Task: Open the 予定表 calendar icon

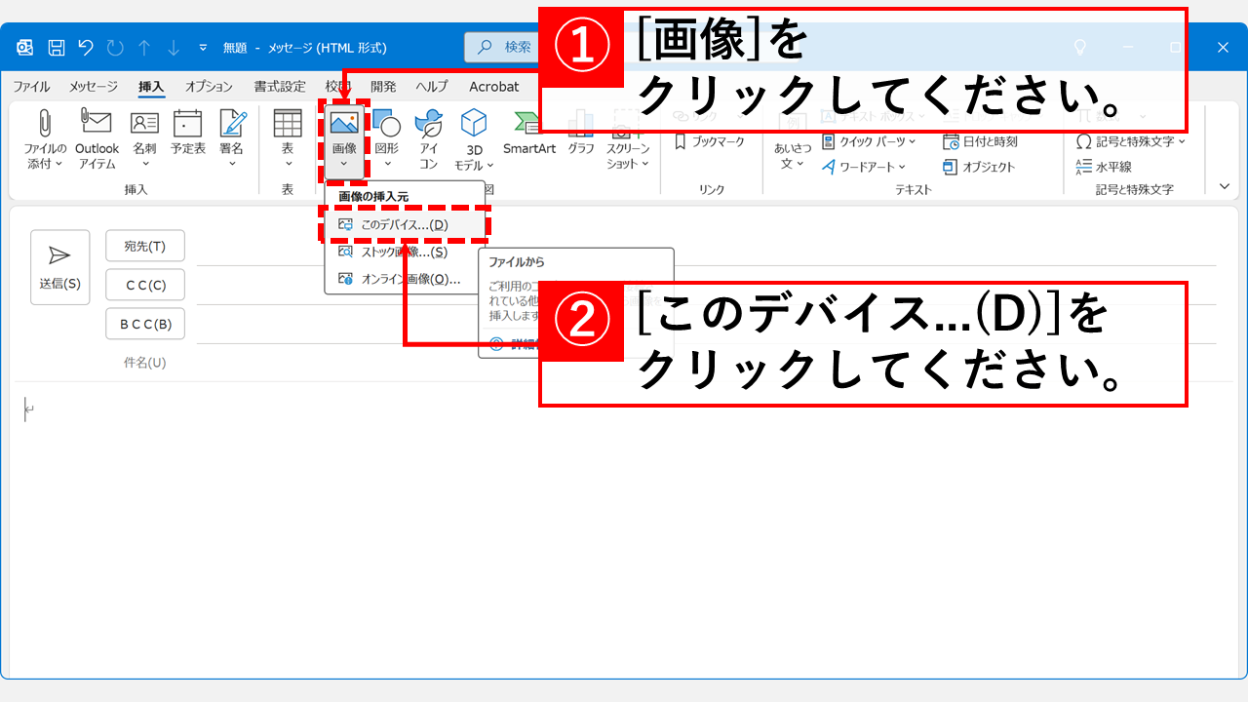Action: click(x=187, y=124)
